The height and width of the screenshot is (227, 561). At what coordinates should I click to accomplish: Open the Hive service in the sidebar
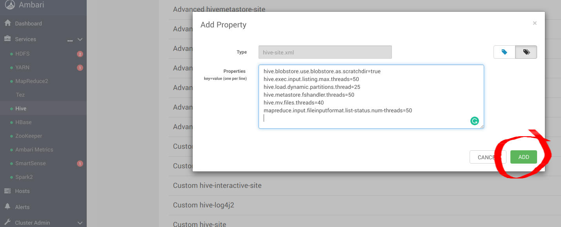21,108
